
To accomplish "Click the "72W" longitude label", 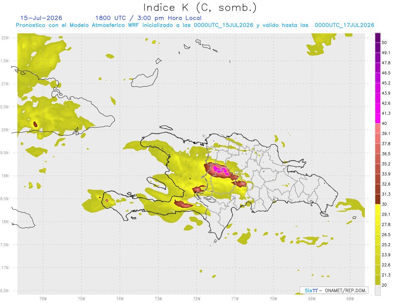I will 196,298.
